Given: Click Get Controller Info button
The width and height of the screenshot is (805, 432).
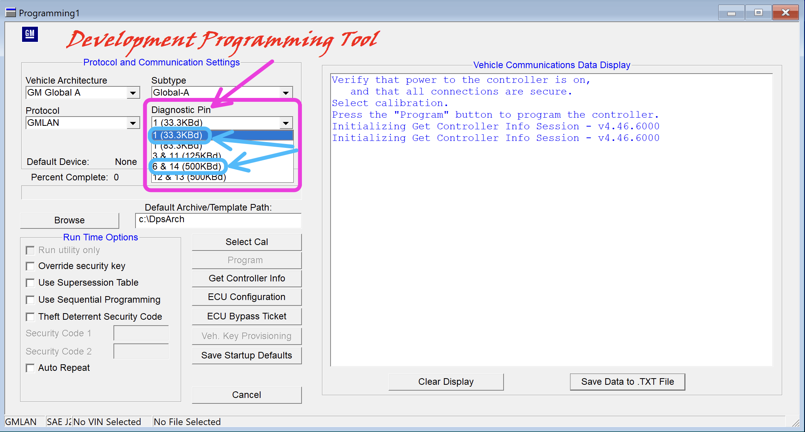Looking at the screenshot, I should pyautogui.click(x=247, y=278).
